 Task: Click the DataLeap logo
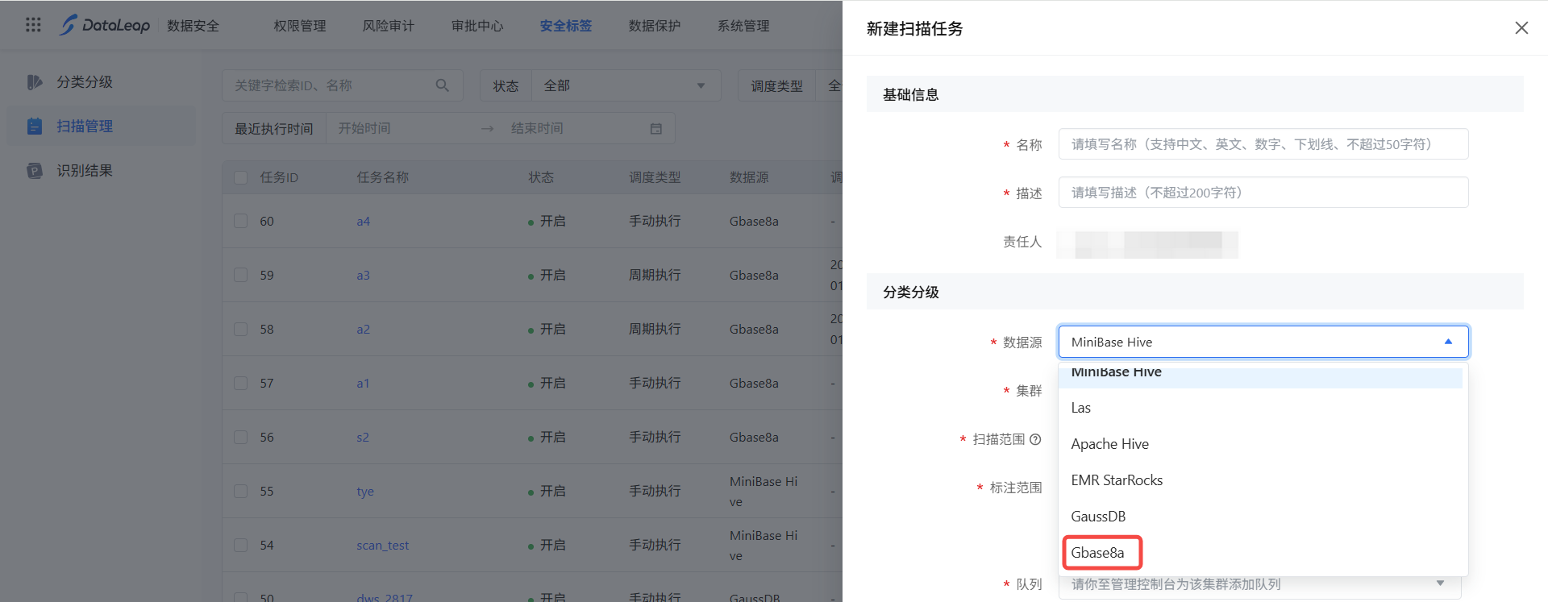[105, 25]
